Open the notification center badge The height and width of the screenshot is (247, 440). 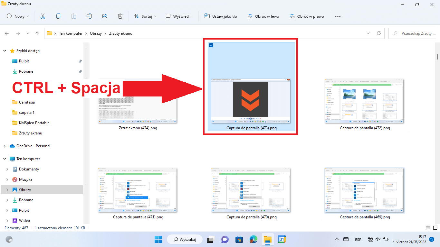432,239
